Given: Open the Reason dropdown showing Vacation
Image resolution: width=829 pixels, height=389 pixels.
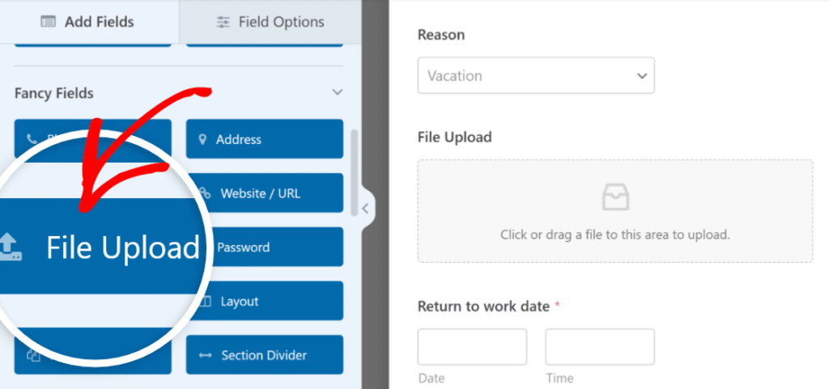Looking at the screenshot, I should click(x=536, y=76).
